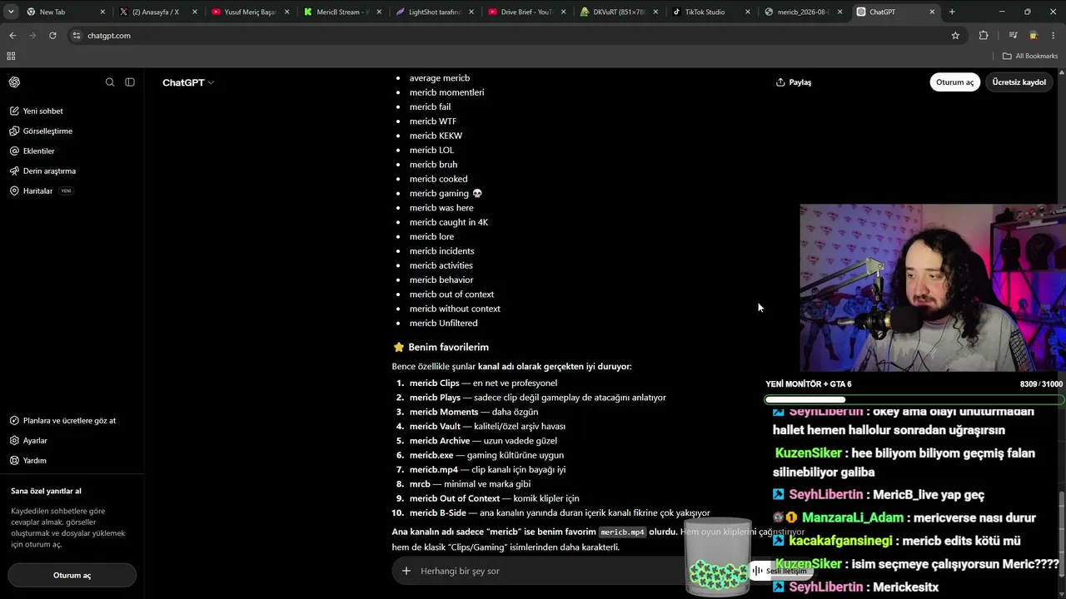Click the numbered item mericb.exe
The image size is (1066, 599).
tap(478, 455)
